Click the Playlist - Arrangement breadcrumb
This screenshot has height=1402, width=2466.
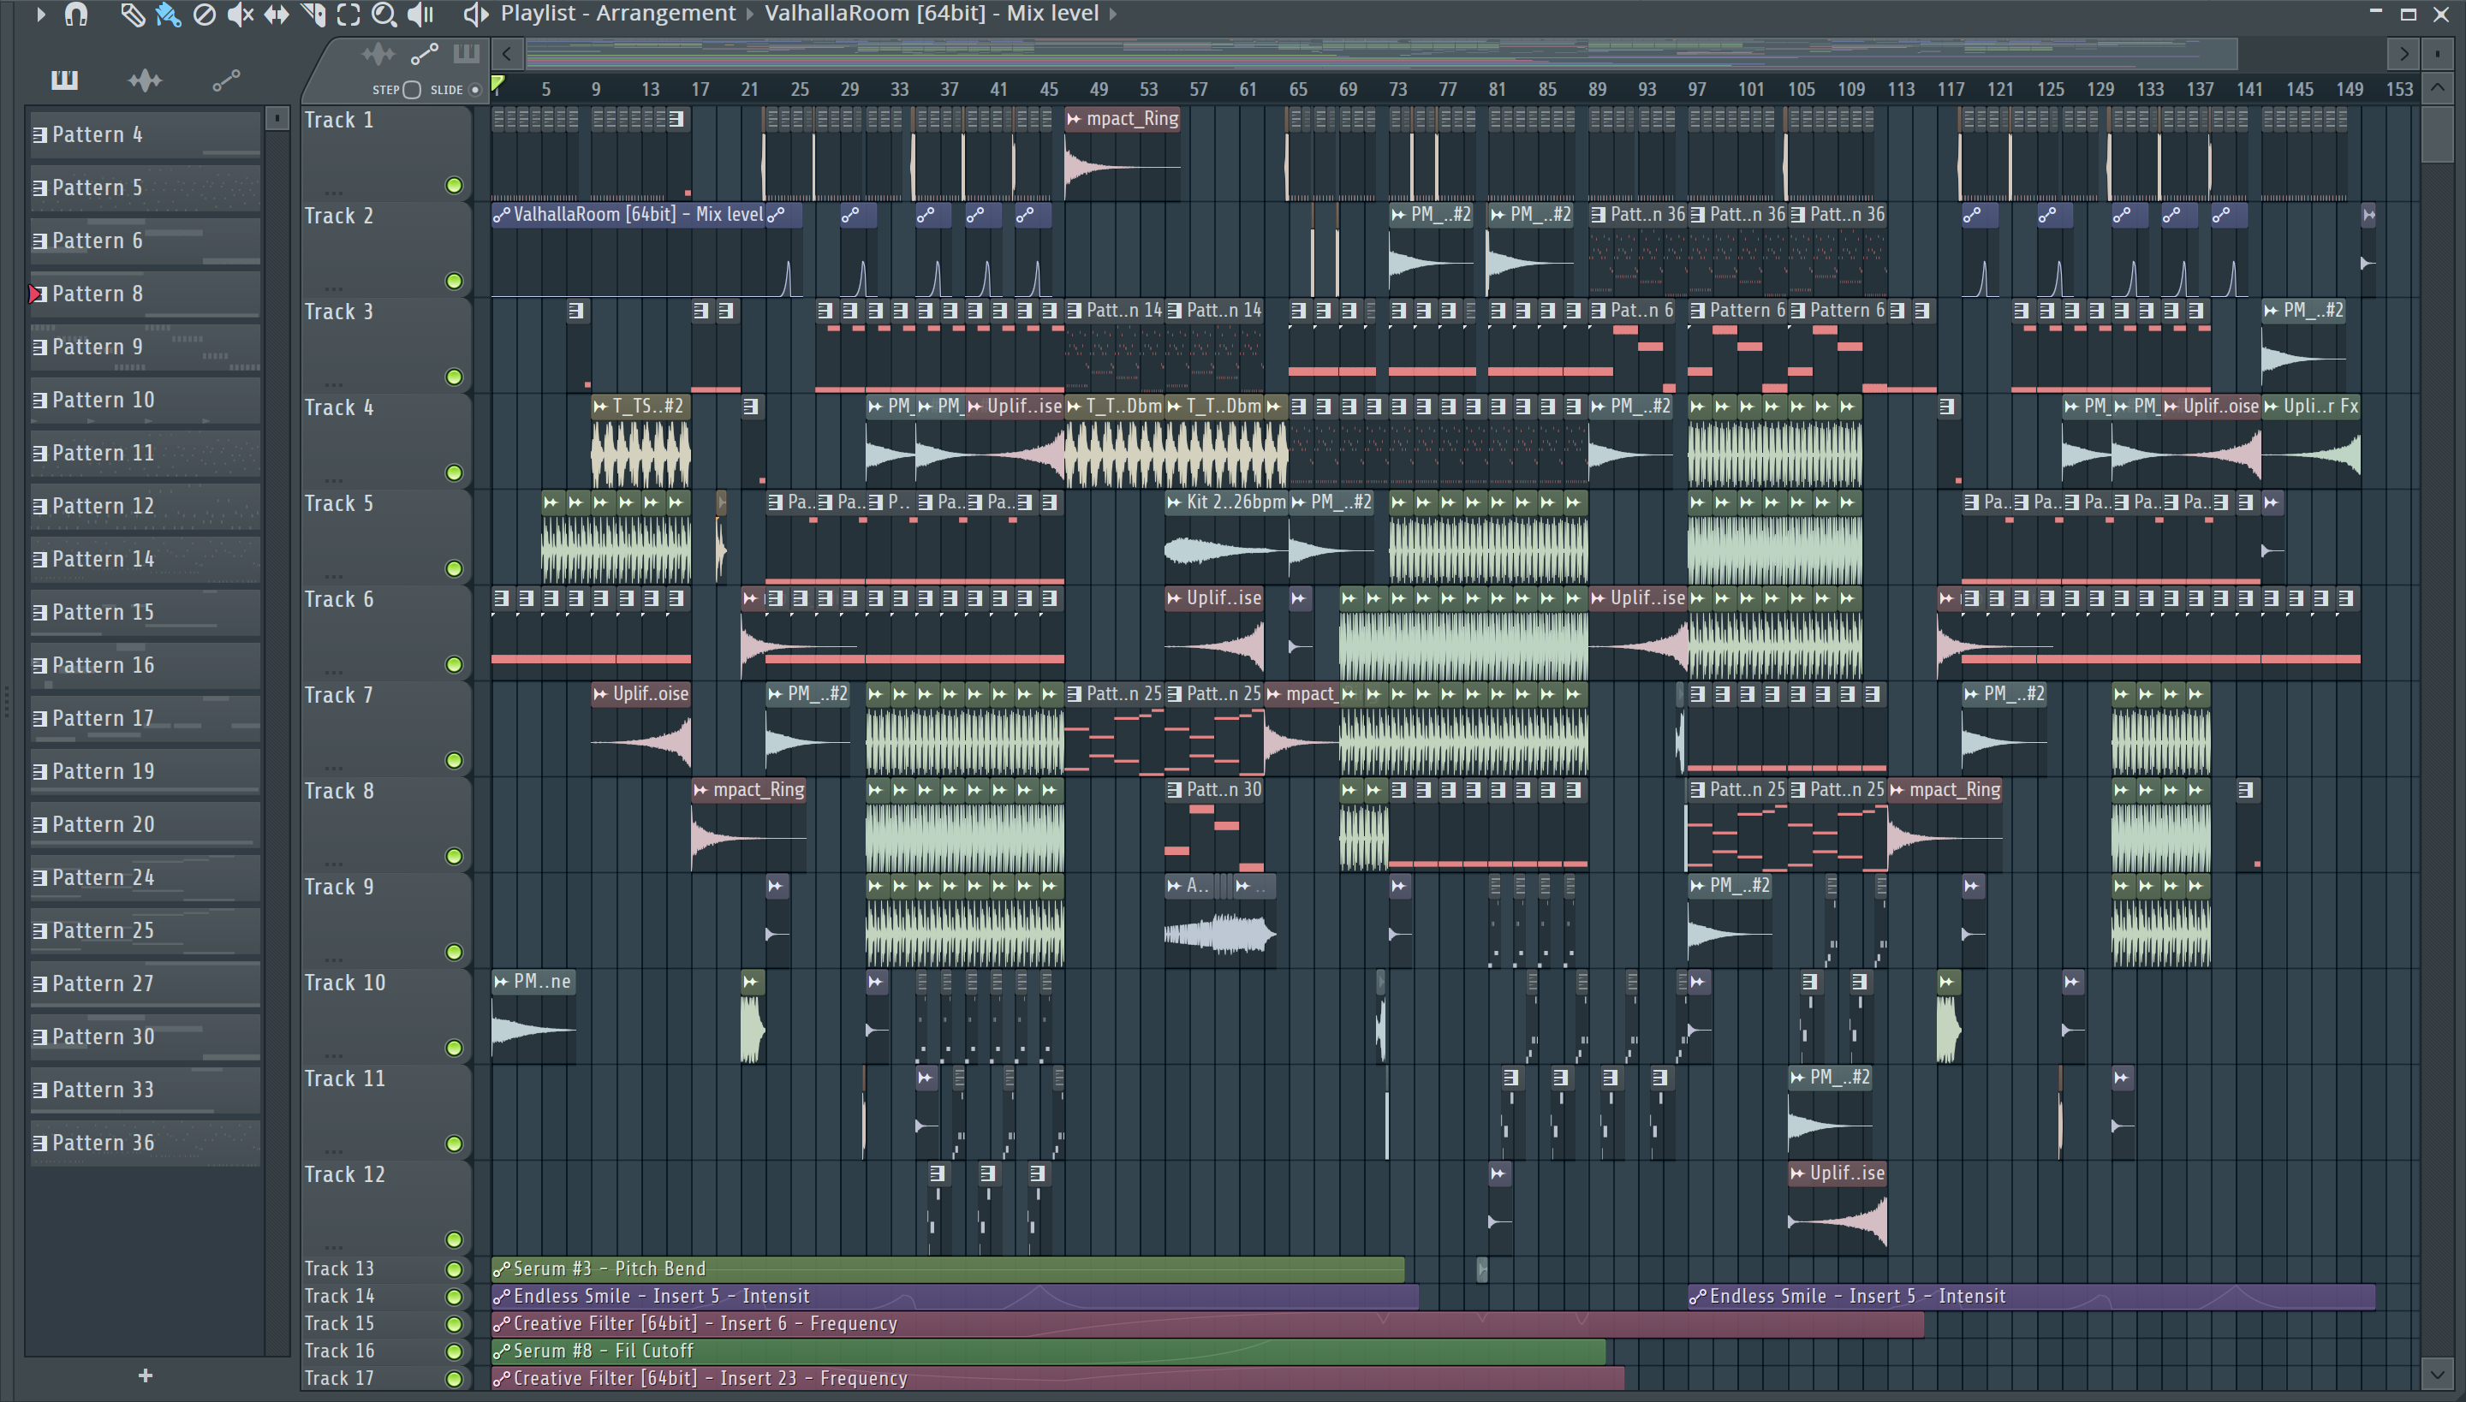[617, 14]
